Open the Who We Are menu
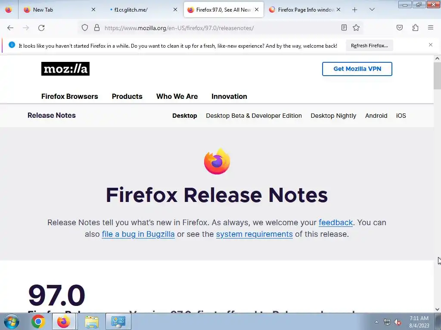 [177, 96]
